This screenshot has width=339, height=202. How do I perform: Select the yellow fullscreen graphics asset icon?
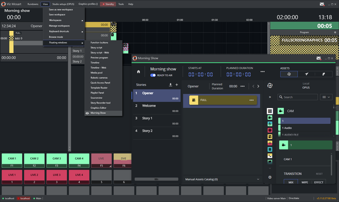(x=270, y=137)
